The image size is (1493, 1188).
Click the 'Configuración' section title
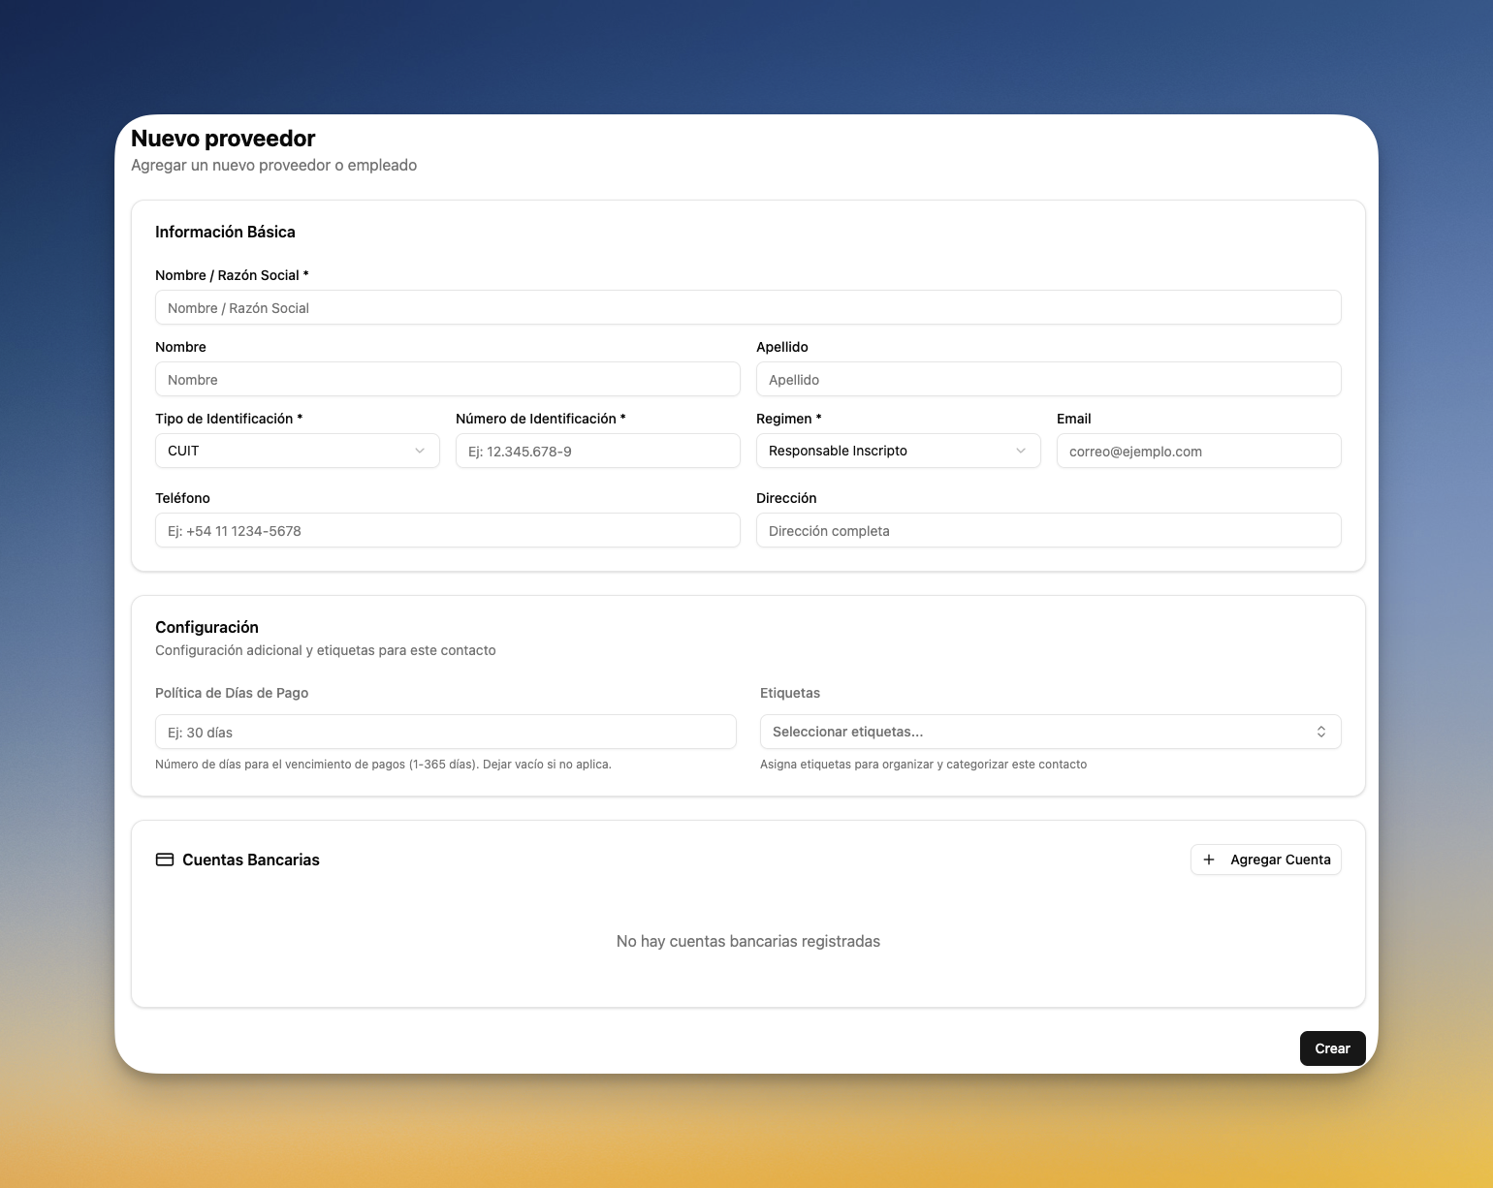click(206, 627)
